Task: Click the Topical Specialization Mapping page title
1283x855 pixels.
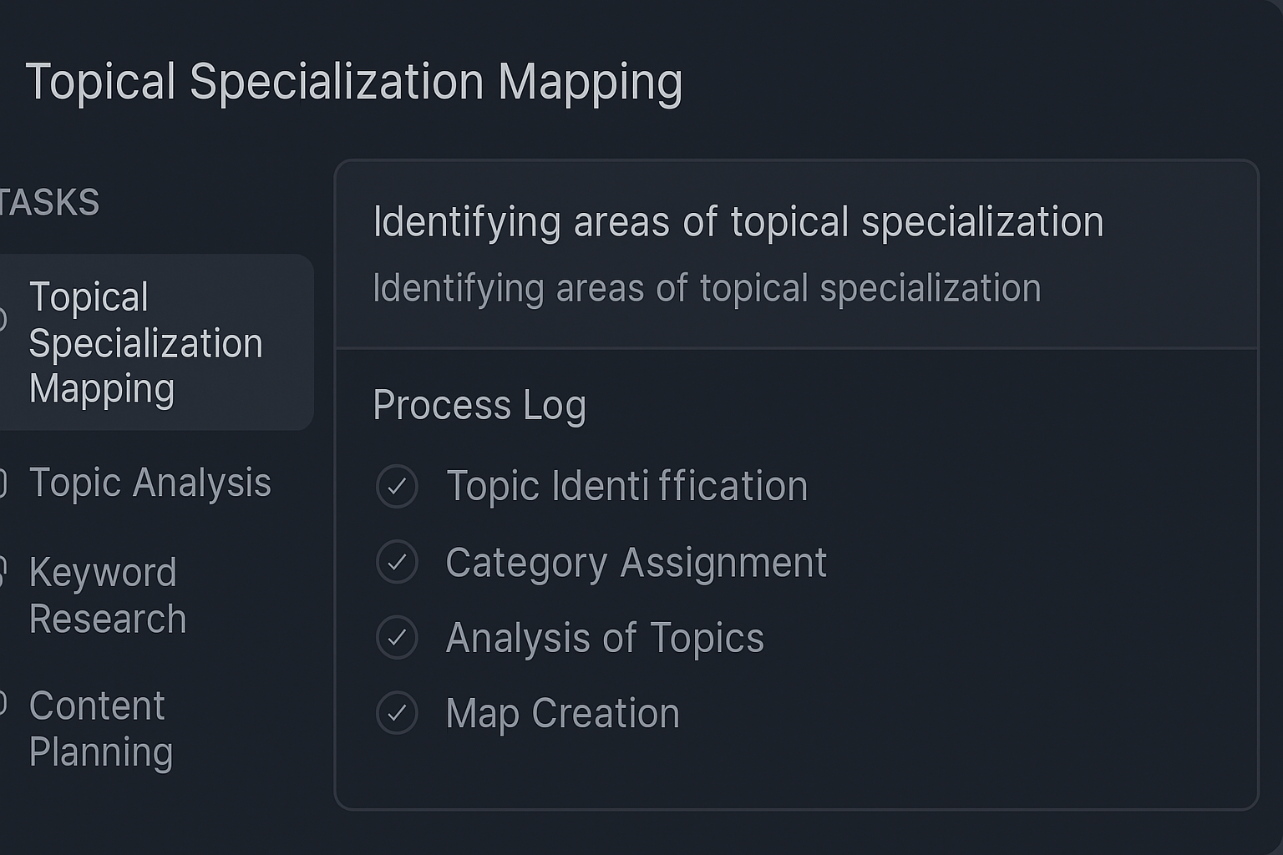Action: click(x=354, y=82)
